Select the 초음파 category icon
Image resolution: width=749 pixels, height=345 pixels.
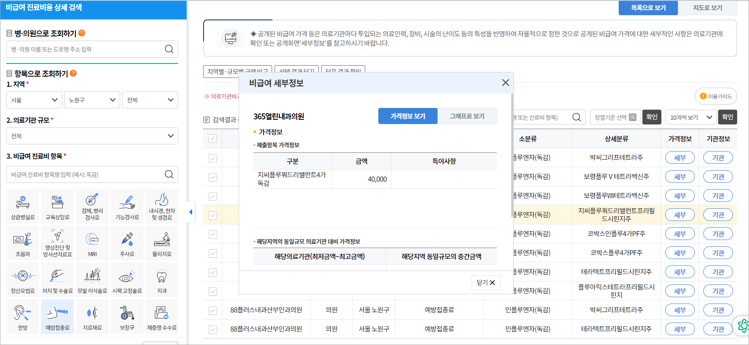coord(23,243)
